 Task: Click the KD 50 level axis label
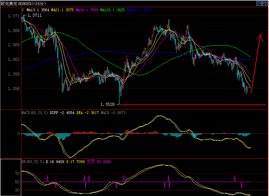(17, 182)
